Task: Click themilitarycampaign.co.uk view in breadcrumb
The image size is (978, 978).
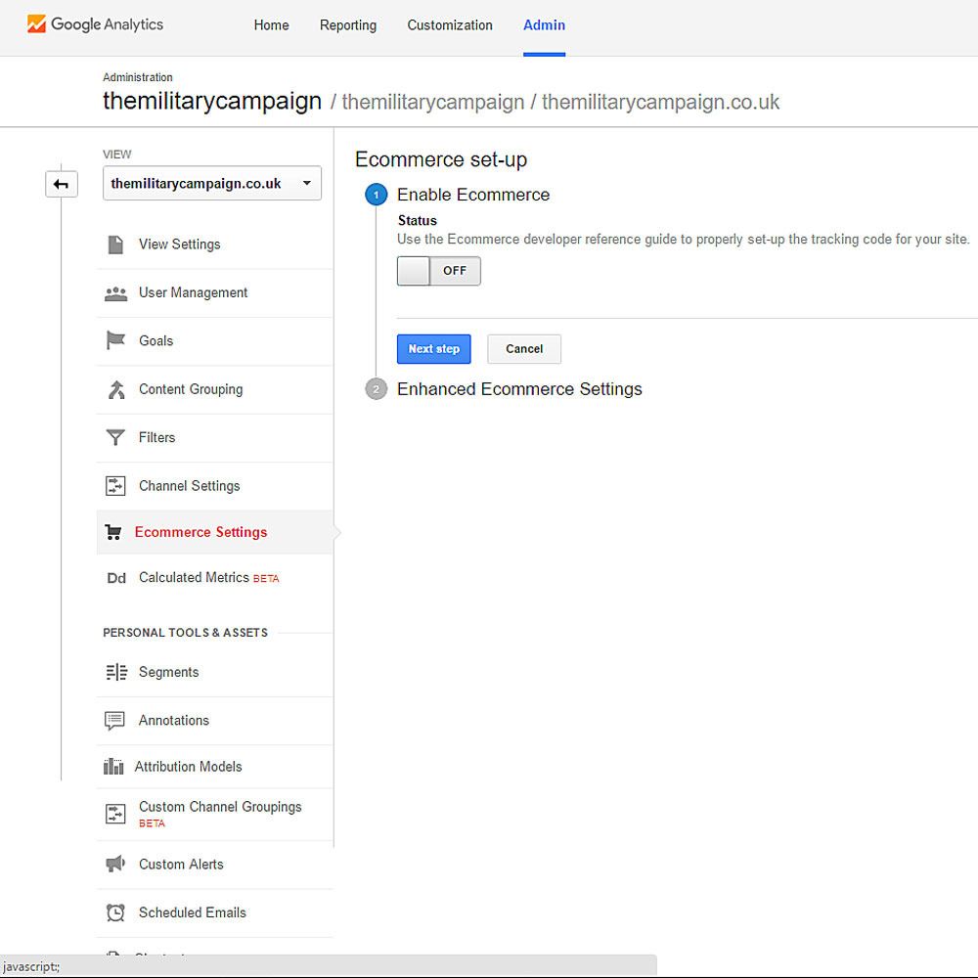Action: tap(660, 102)
